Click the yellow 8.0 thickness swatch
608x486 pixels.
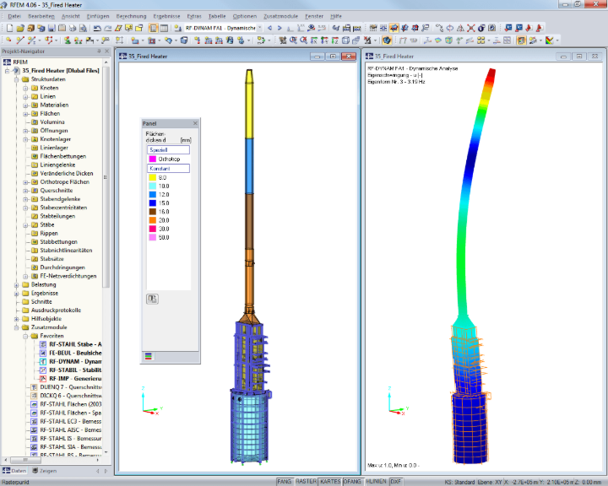click(x=152, y=177)
